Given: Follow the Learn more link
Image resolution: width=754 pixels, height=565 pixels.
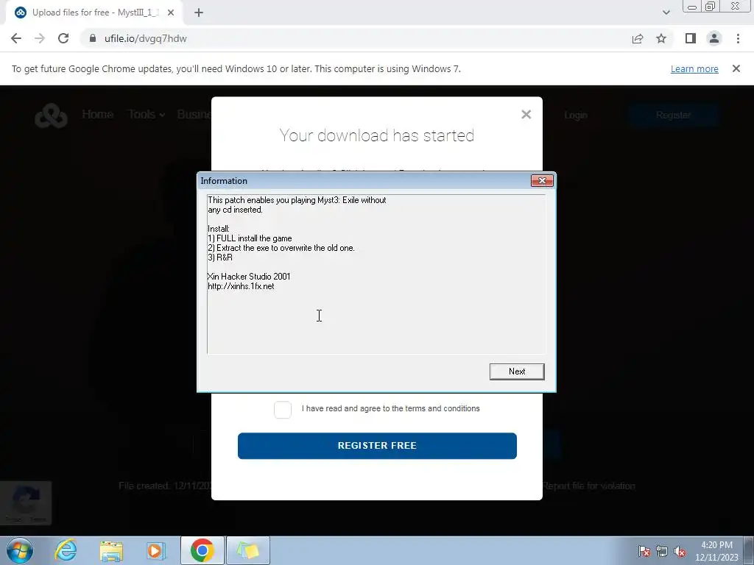Looking at the screenshot, I should (x=694, y=68).
